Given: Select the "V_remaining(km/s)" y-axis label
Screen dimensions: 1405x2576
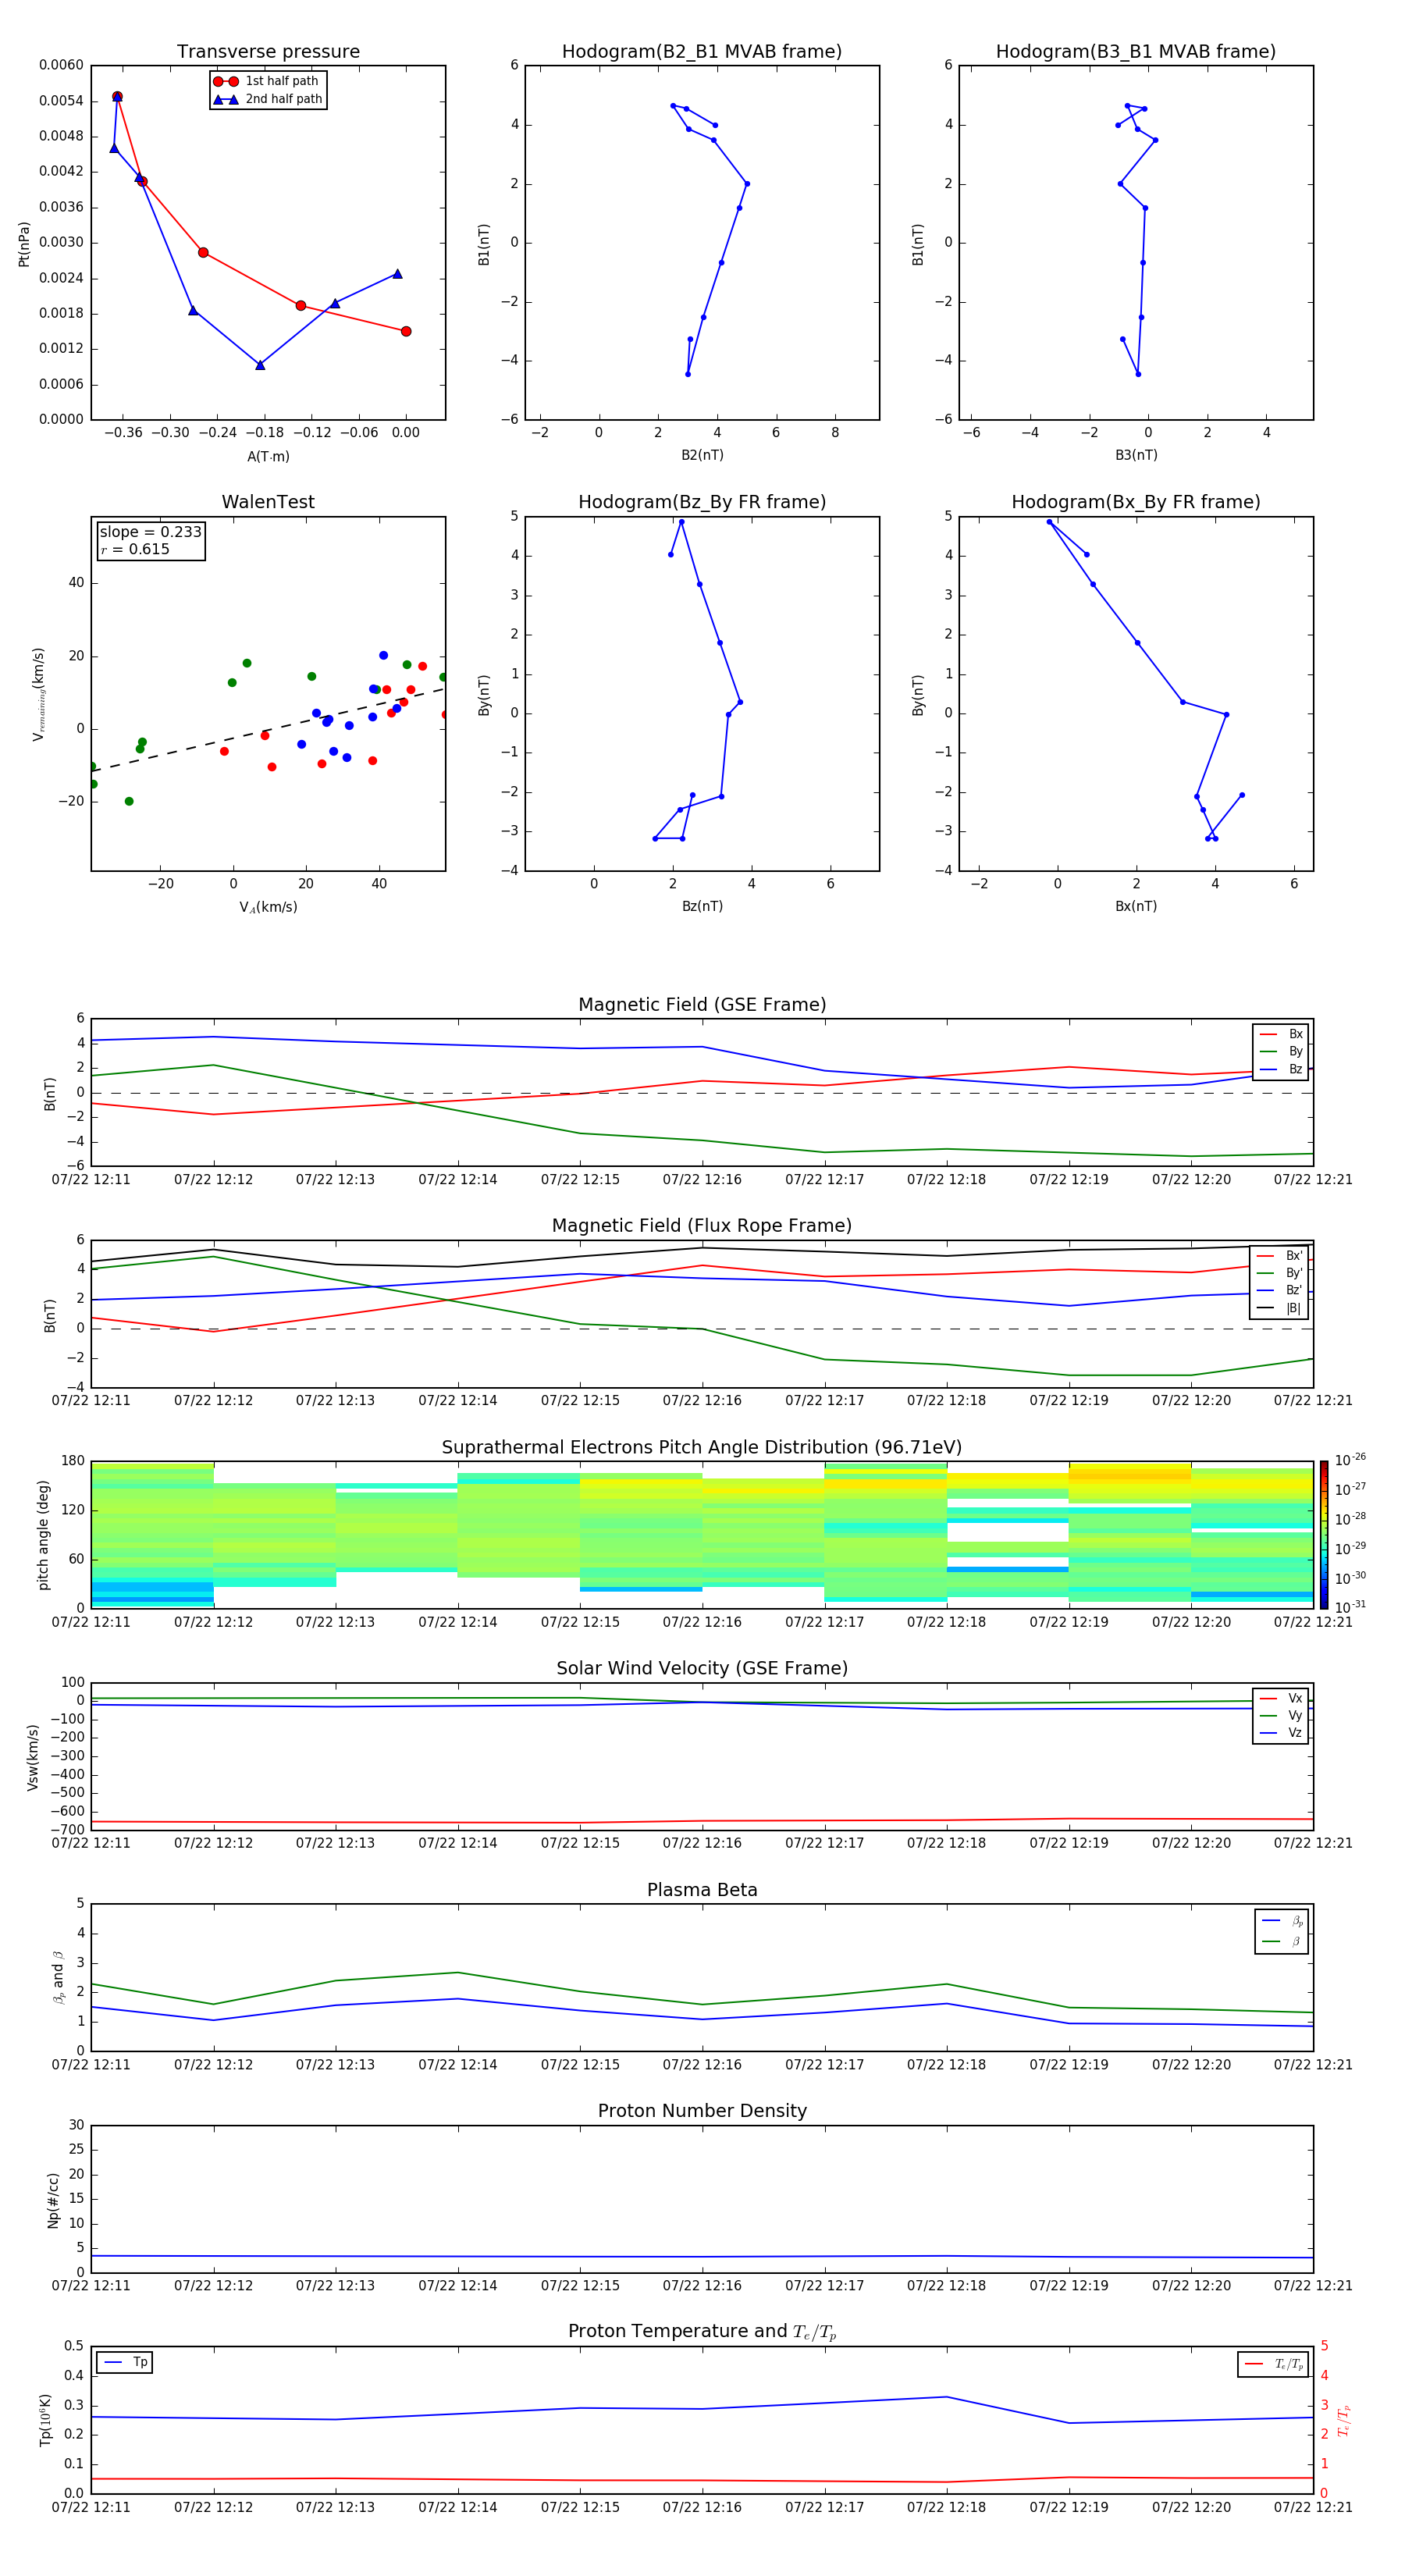Looking at the screenshot, I should 39,694.
